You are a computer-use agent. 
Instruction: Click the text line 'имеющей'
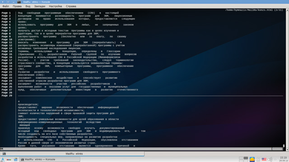coord(24,125)
